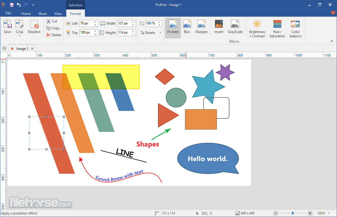Viewport: 337px width, 217px height.
Task: Click the Selection contextual tab header
Action: [x=75, y=5]
